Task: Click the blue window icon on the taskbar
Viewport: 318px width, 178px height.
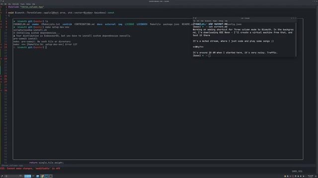Action: [x=38, y=176]
